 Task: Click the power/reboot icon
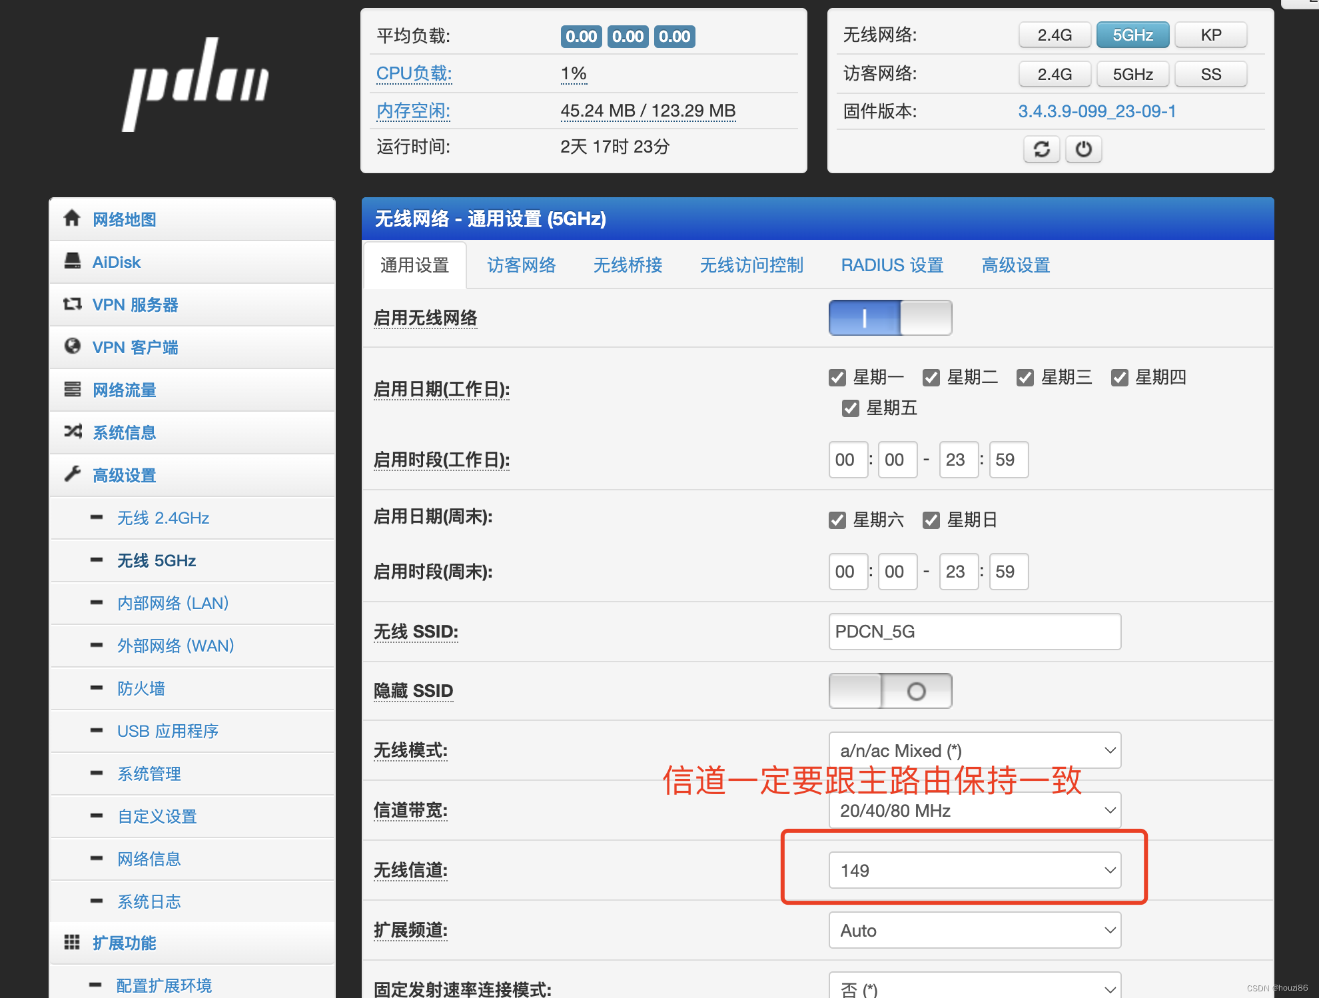click(x=1083, y=149)
